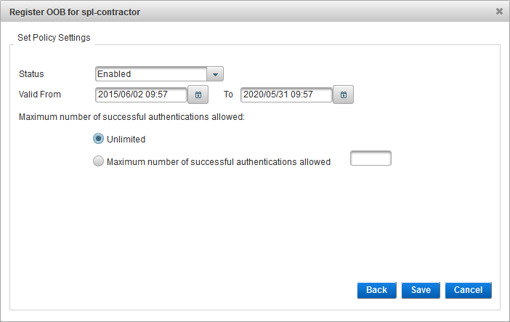Image resolution: width=510 pixels, height=322 pixels.
Task: Click the Status field showing Enabled
Action: coord(151,73)
